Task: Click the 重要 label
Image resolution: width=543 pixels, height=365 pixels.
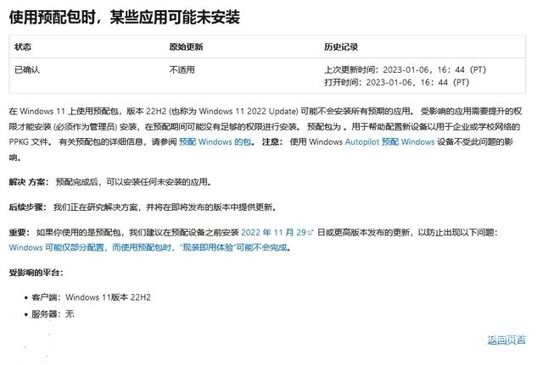Action: point(20,232)
